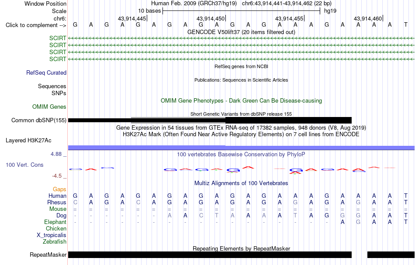Click the Gaps row label
Screen dimensions: 415x265
(x=59, y=189)
